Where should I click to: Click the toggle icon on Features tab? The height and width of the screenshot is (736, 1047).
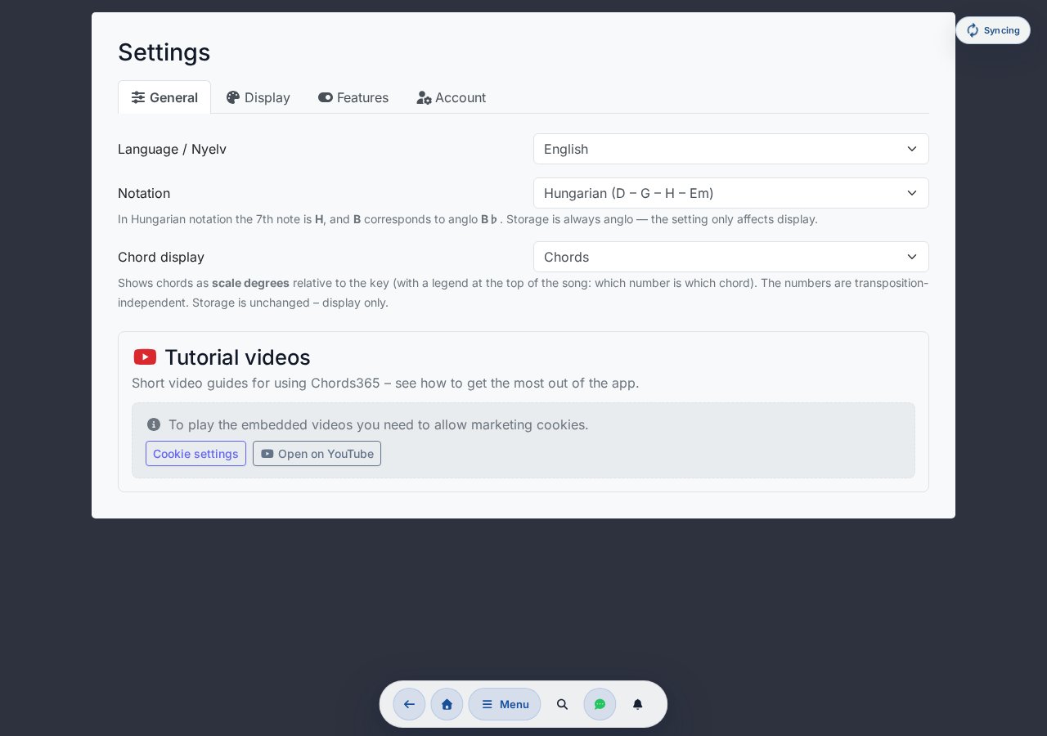[x=326, y=97]
